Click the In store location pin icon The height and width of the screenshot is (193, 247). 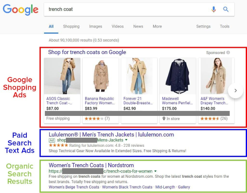(x=164, y=118)
